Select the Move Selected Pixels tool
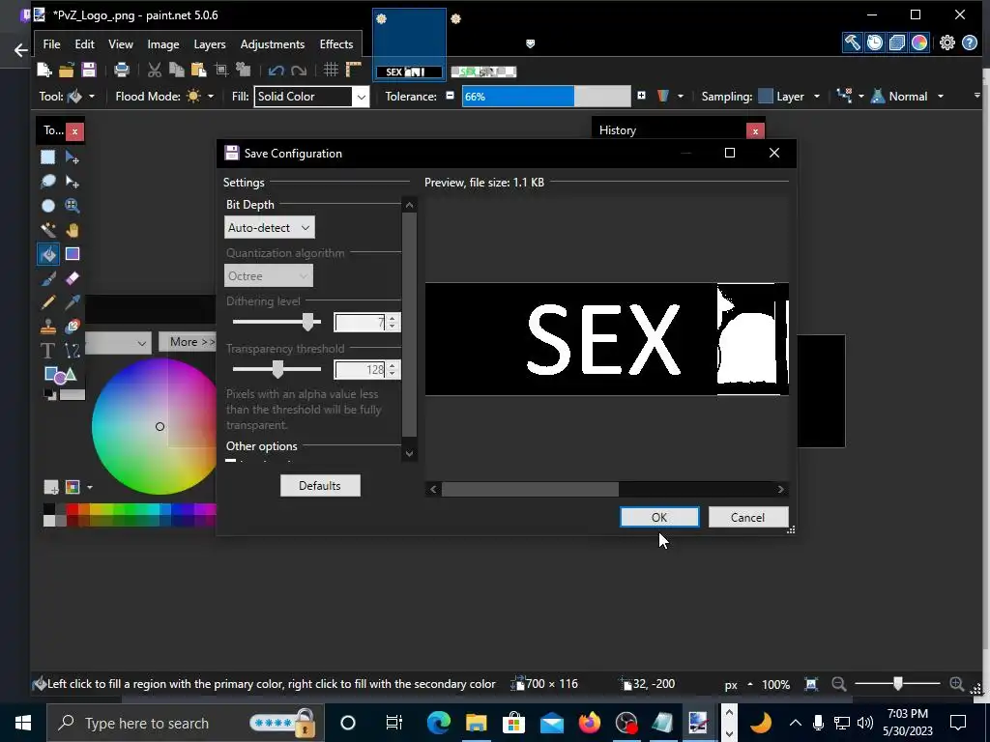The height and width of the screenshot is (742, 990). click(x=72, y=157)
